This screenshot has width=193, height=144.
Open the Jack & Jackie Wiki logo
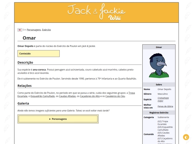point(96,12)
